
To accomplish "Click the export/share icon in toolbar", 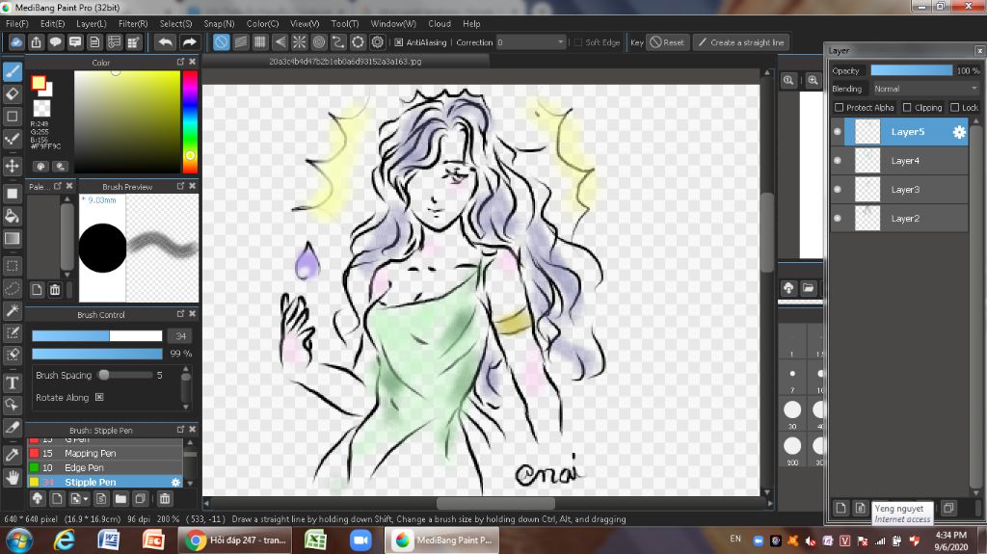I will [36, 42].
